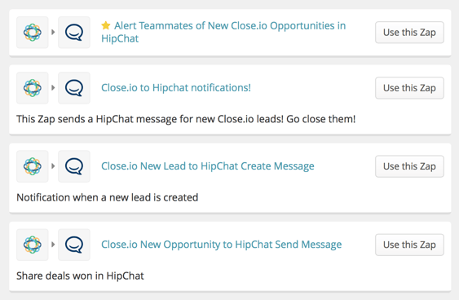Open Alert Teammates of New Close.io Opportunities link
The height and width of the screenshot is (300, 459).
(x=223, y=32)
